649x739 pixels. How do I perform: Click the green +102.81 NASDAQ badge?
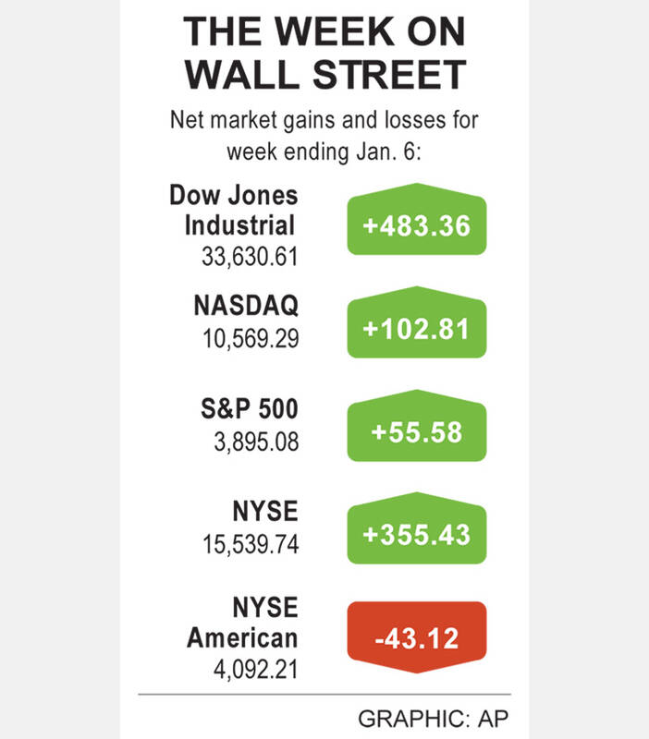[x=417, y=322]
